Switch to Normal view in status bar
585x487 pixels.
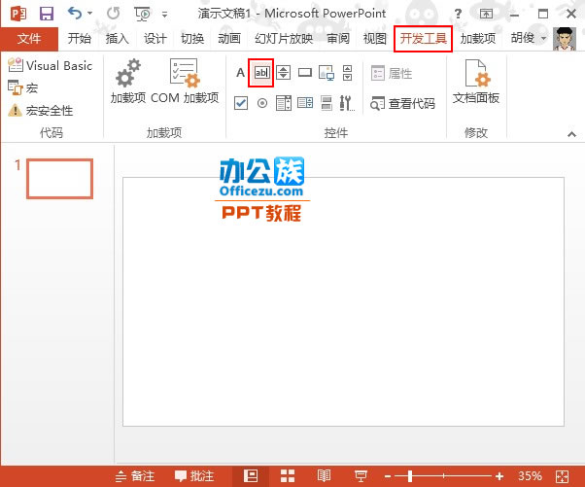[251, 476]
